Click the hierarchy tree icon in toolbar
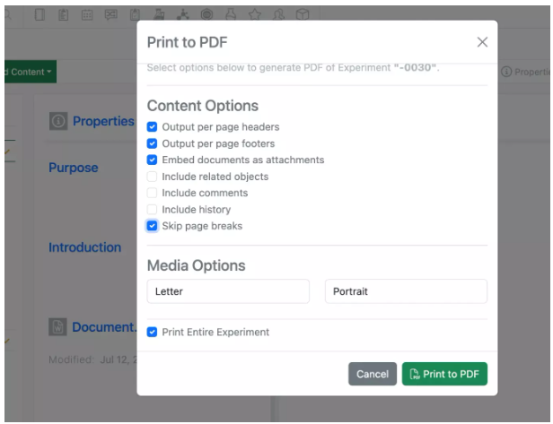Viewport: 553px width, 424px height. pos(183,14)
